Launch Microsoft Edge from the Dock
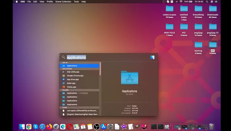Image resolution: width=231 pixels, height=131 pixels. tap(63, 127)
